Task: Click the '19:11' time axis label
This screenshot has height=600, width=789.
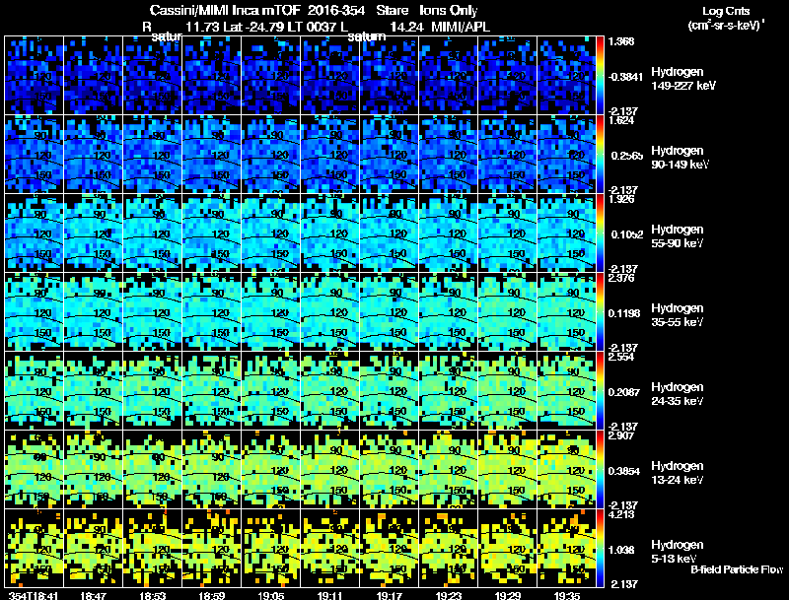Action: pos(330,595)
